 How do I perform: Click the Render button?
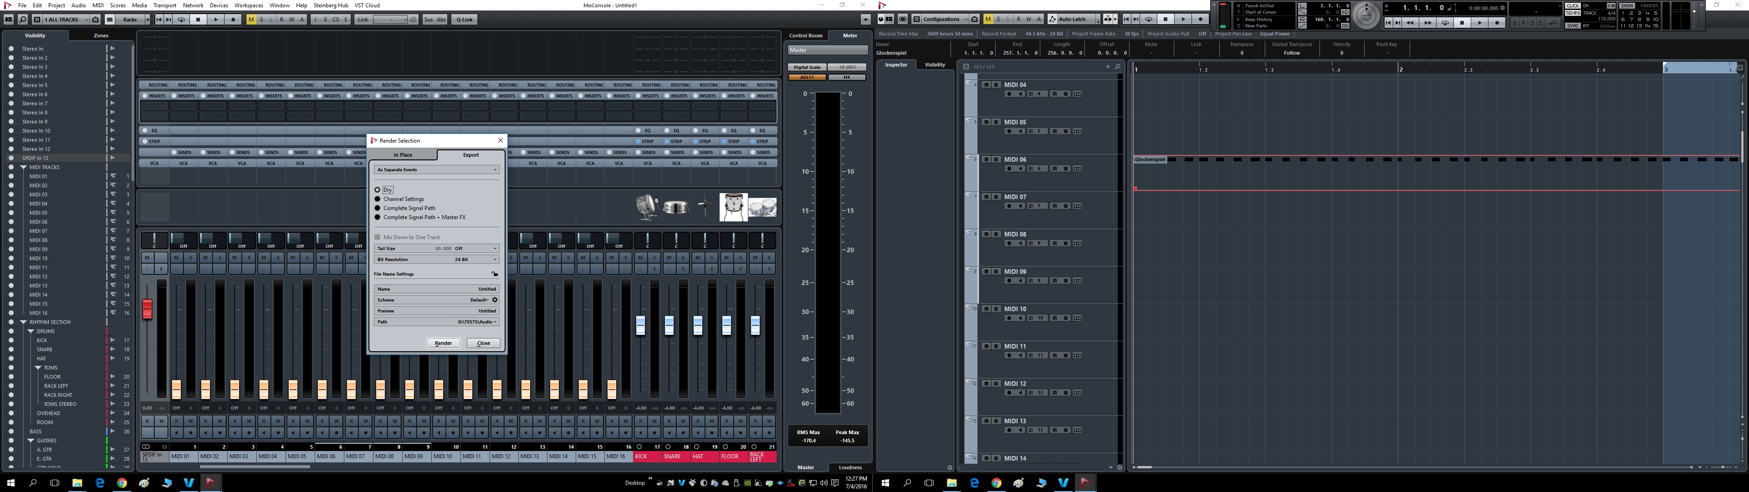click(x=443, y=343)
